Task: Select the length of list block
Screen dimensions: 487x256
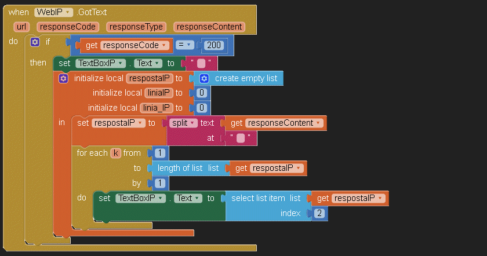Action: pyautogui.click(x=180, y=169)
